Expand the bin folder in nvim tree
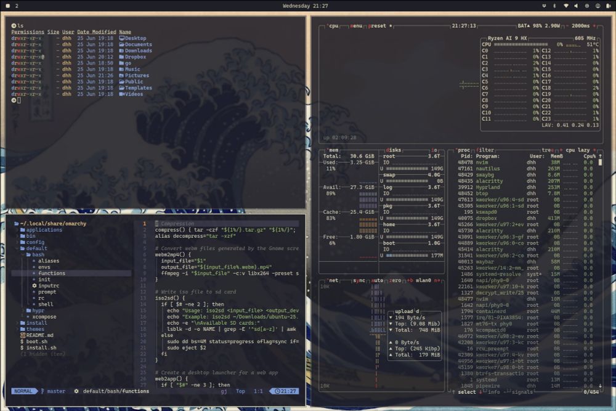 point(28,236)
